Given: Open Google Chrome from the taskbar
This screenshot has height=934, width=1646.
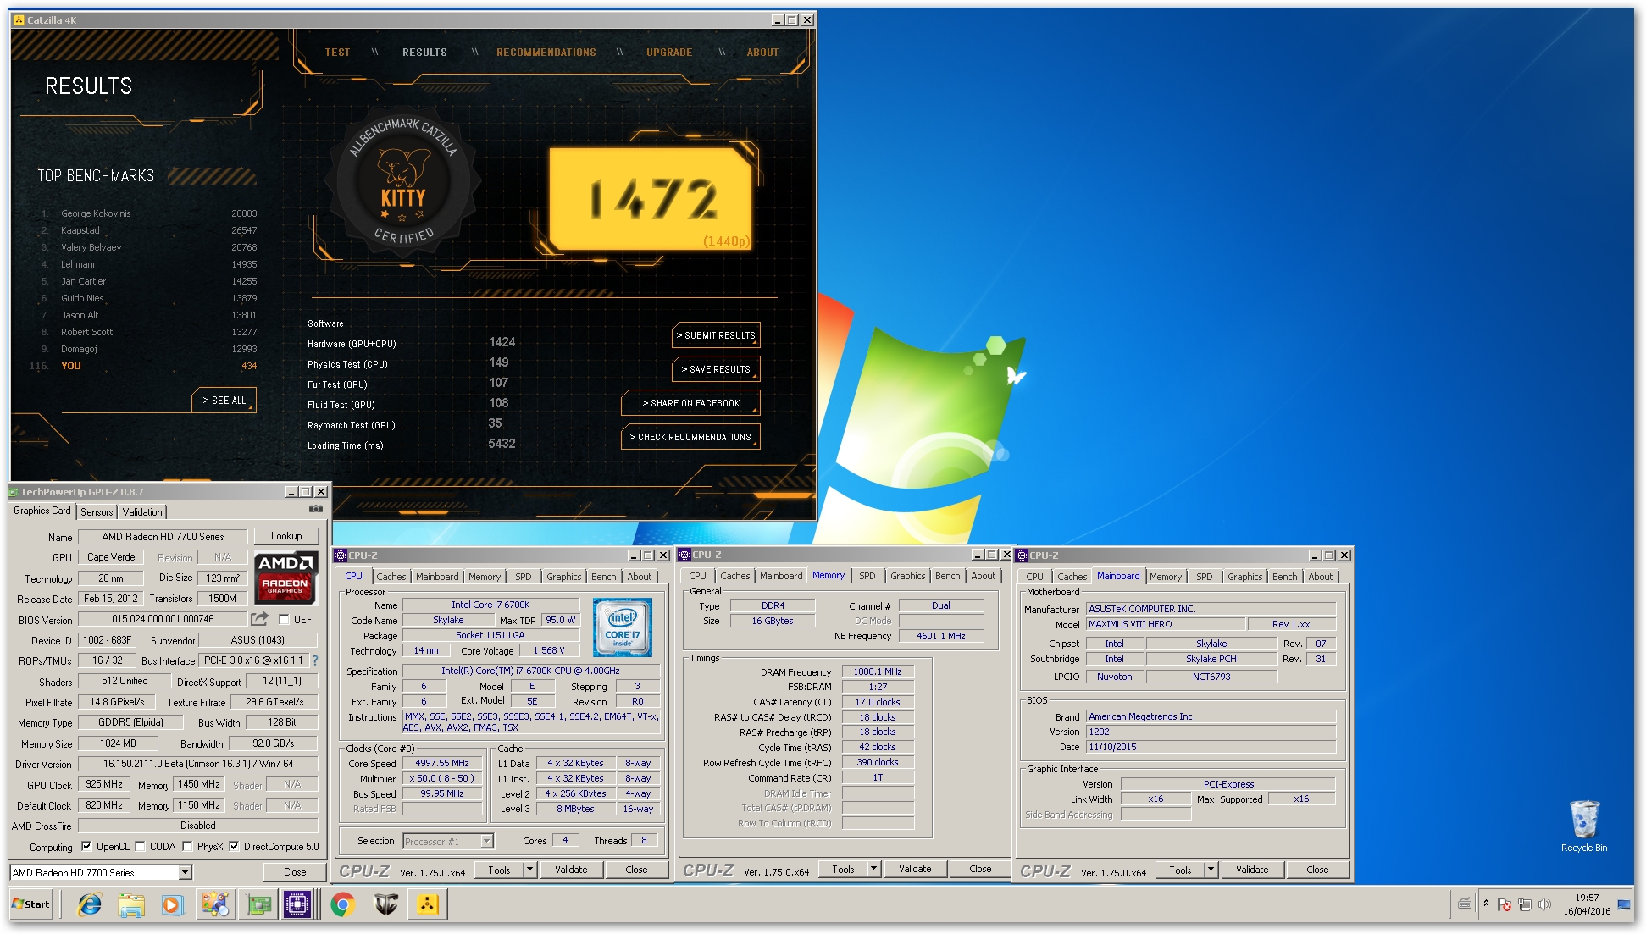Looking at the screenshot, I should click(x=343, y=904).
